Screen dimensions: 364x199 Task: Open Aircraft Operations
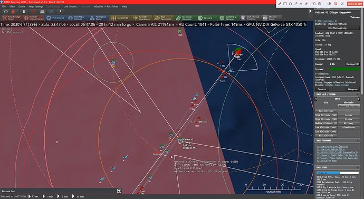click(141, 18)
